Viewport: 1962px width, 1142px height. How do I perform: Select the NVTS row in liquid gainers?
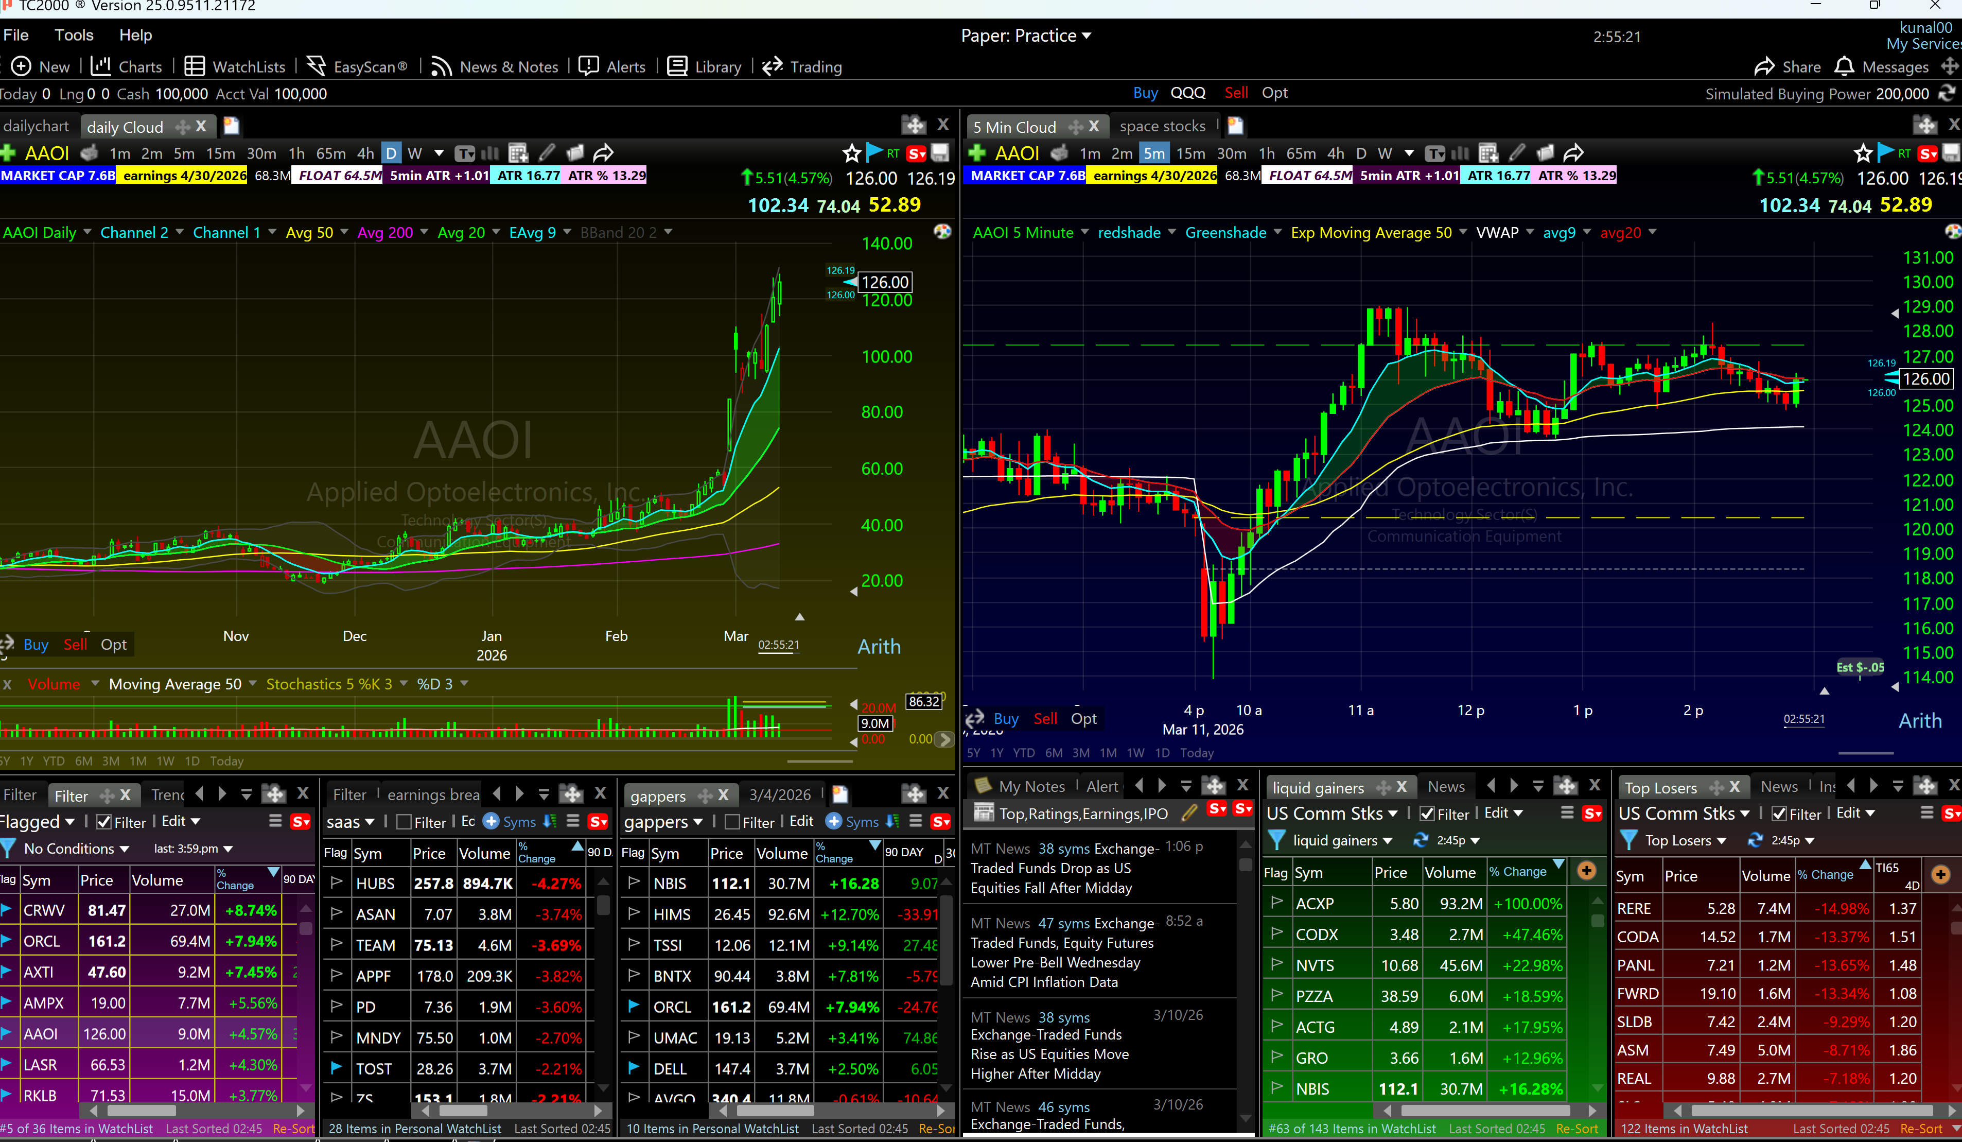click(1315, 966)
